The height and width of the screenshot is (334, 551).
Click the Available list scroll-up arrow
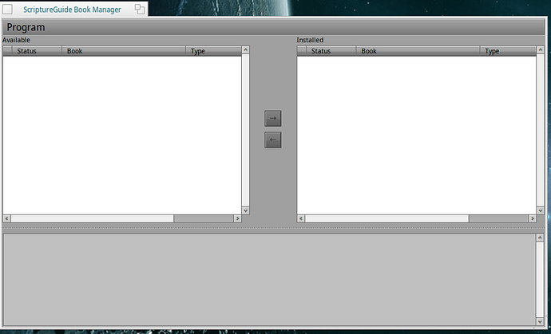tap(246, 49)
